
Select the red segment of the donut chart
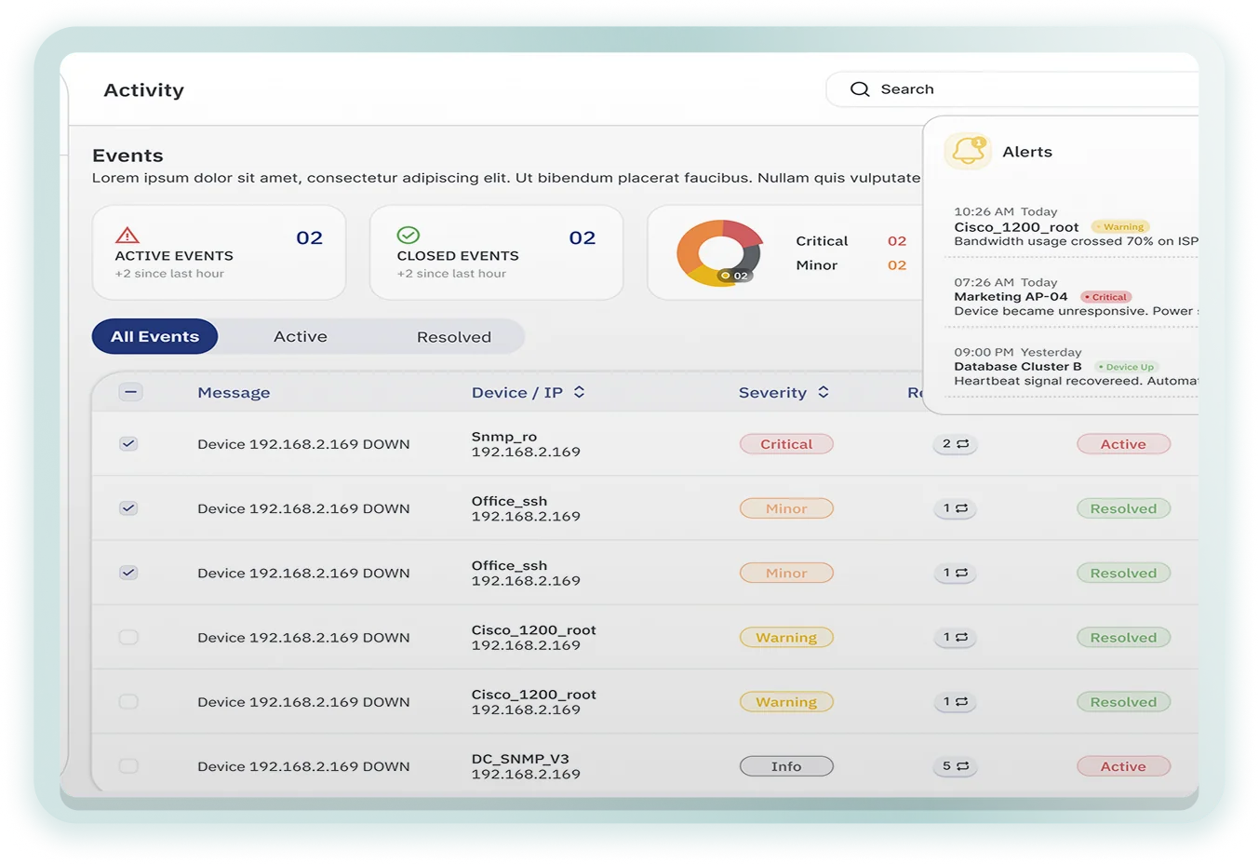[743, 234]
